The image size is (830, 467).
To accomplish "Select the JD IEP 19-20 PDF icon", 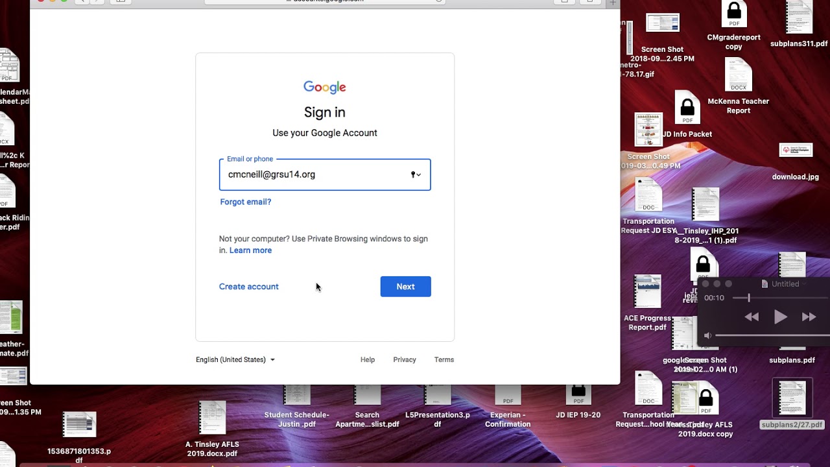I will [x=578, y=395].
